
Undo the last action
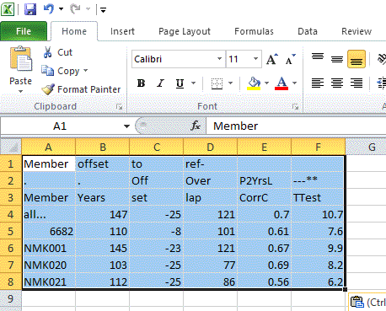pos(49,9)
